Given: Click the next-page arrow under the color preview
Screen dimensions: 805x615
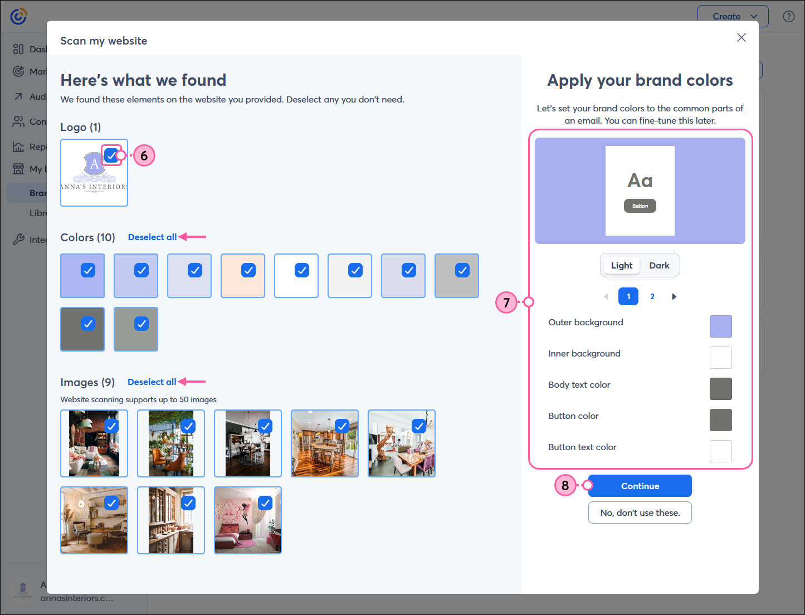Looking at the screenshot, I should click(x=674, y=296).
